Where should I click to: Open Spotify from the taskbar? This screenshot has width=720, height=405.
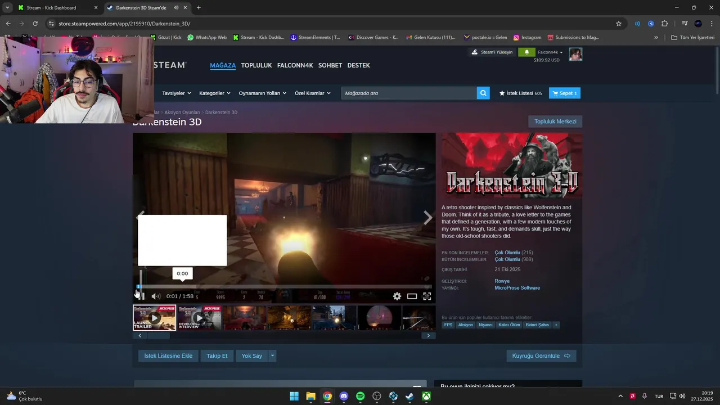point(361,396)
